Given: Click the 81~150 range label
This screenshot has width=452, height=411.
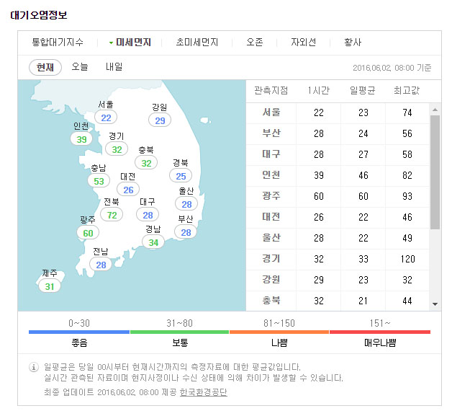Looking at the screenshot, I should 279,323.
